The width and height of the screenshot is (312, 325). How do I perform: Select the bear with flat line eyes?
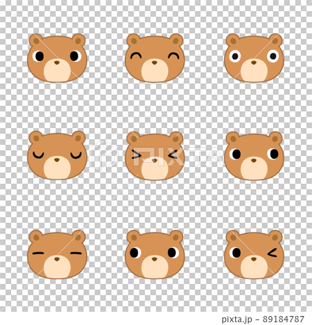[x=57, y=254]
